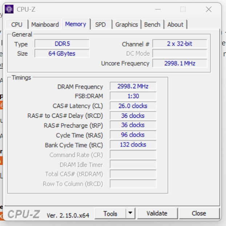This screenshot has width=226, height=226.
Task: Click the Validate button
Action: tap(157, 213)
